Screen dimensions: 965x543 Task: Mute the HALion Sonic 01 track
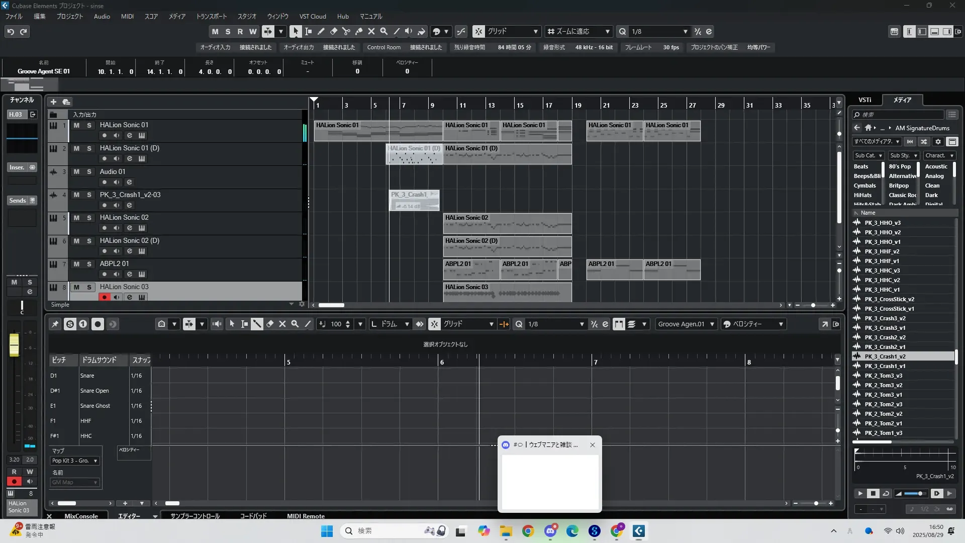76,125
